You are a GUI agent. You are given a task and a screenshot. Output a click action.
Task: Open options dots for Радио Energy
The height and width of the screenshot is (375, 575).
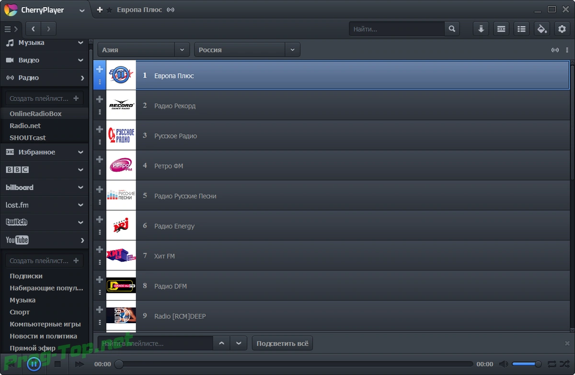[x=100, y=232]
